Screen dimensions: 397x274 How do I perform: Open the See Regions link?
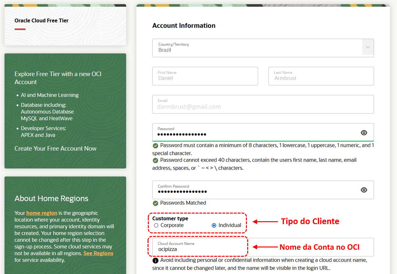98,253
